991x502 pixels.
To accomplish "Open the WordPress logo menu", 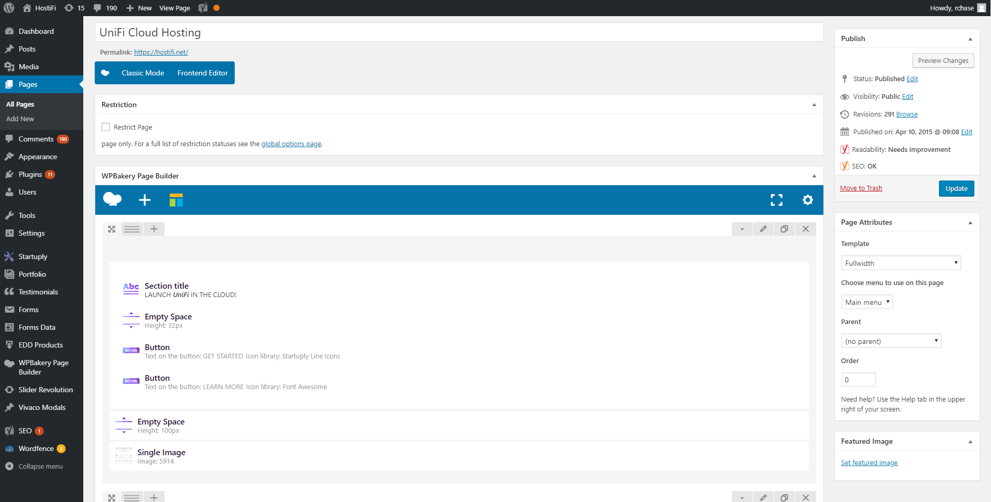I will (x=9, y=8).
